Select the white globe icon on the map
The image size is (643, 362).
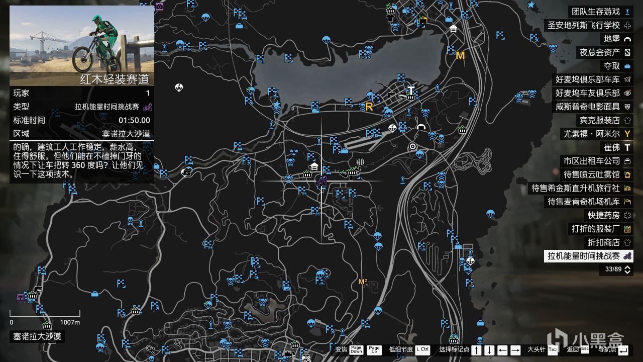tap(360, 162)
